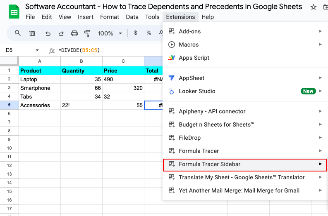Open the File menu

tap(30, 17)
